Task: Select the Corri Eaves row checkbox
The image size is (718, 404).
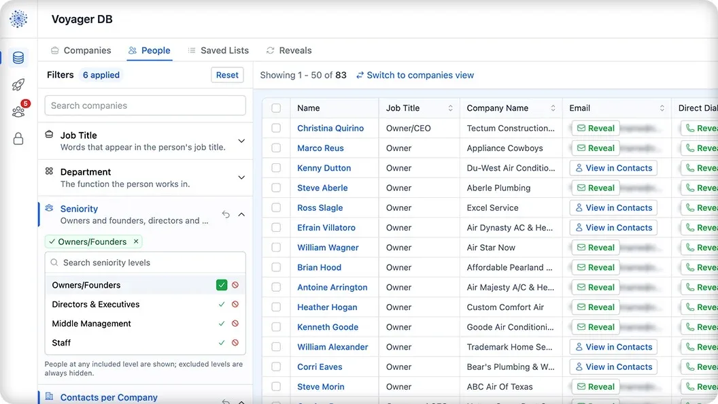Action: 276,367
